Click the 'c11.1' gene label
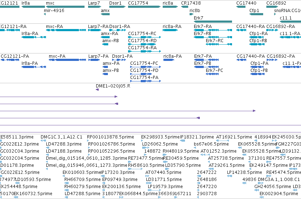 click(x=286, y=18)
